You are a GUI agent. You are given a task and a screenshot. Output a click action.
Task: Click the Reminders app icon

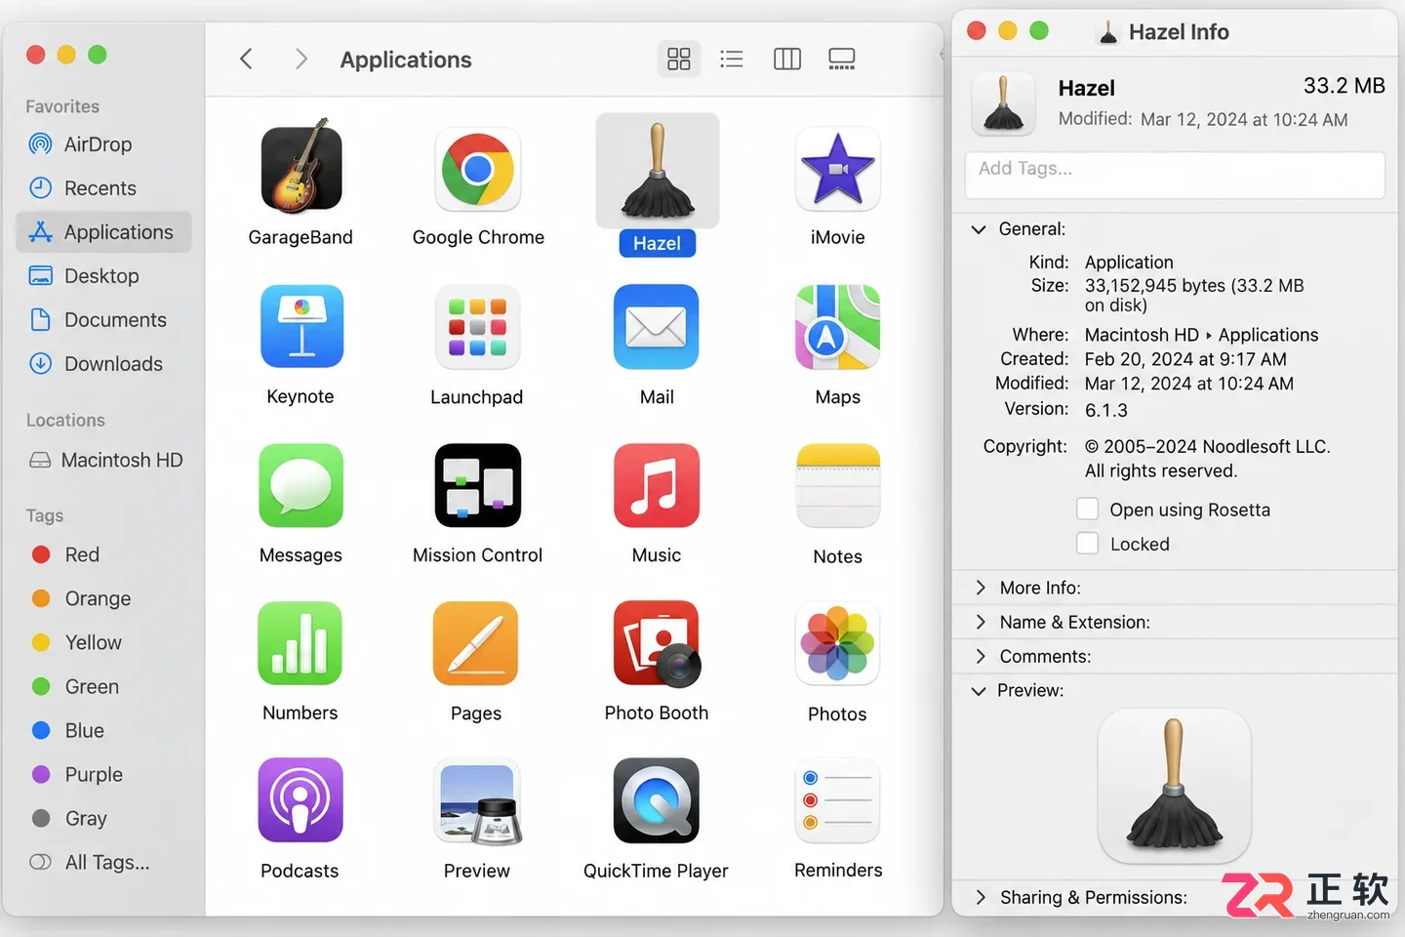(x=837, y=800)
